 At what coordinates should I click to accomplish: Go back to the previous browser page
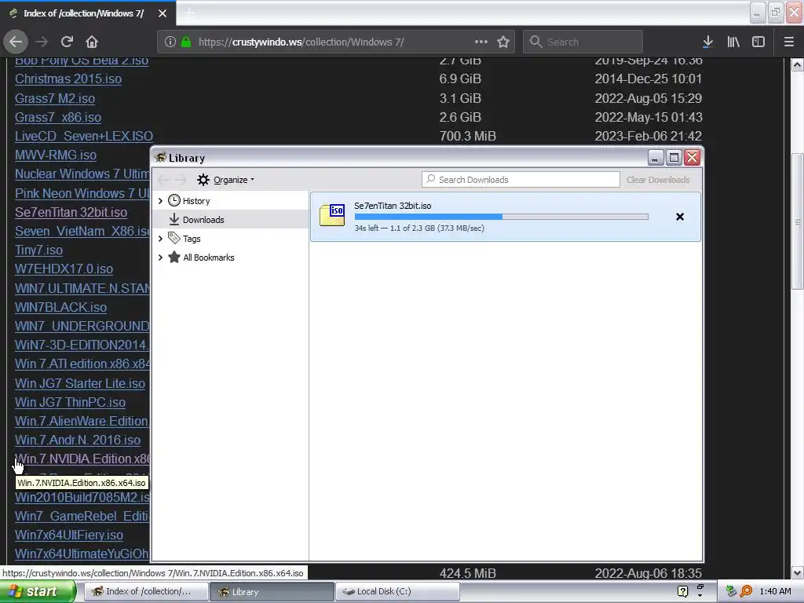tap(16, 42)
